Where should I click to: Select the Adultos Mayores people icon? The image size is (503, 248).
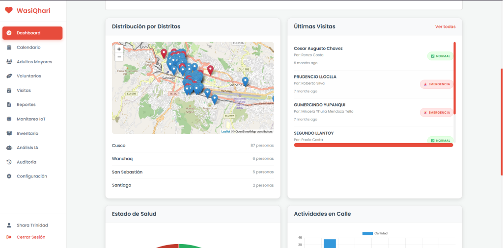tap(9, 62)
